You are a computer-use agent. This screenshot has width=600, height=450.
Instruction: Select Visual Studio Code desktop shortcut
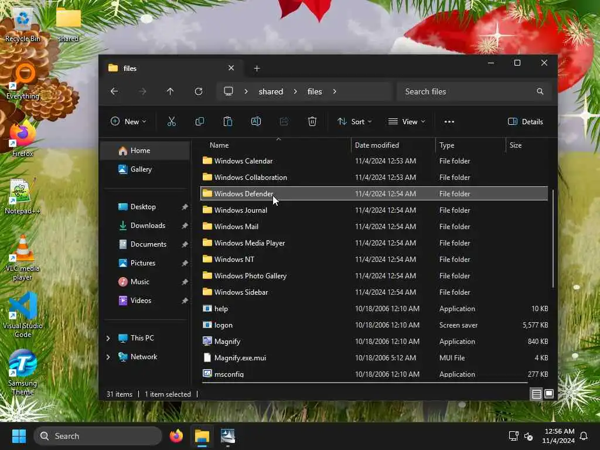pos(23,316)
